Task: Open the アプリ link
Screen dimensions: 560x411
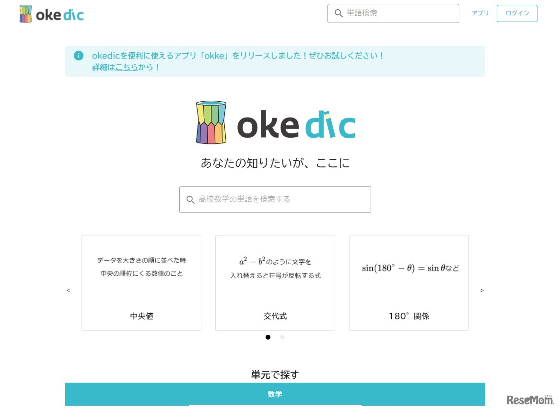Action: point(480,13)
